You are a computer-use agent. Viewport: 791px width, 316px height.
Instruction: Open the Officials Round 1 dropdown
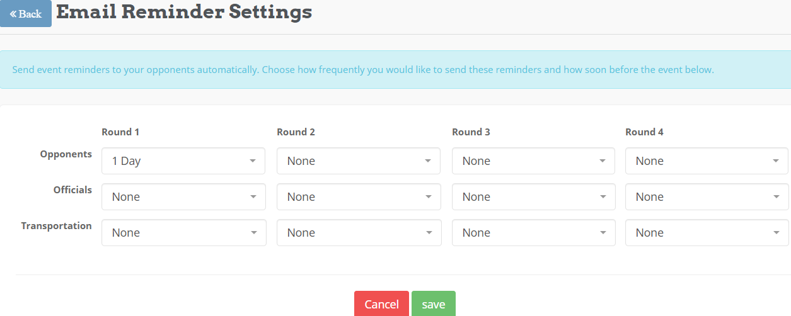(x=183, y=197)
